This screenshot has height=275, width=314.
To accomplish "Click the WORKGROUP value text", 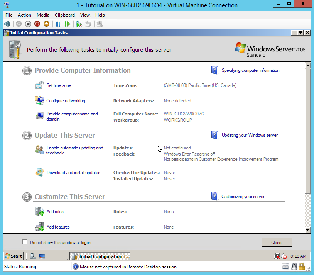I will pos(178,120).
